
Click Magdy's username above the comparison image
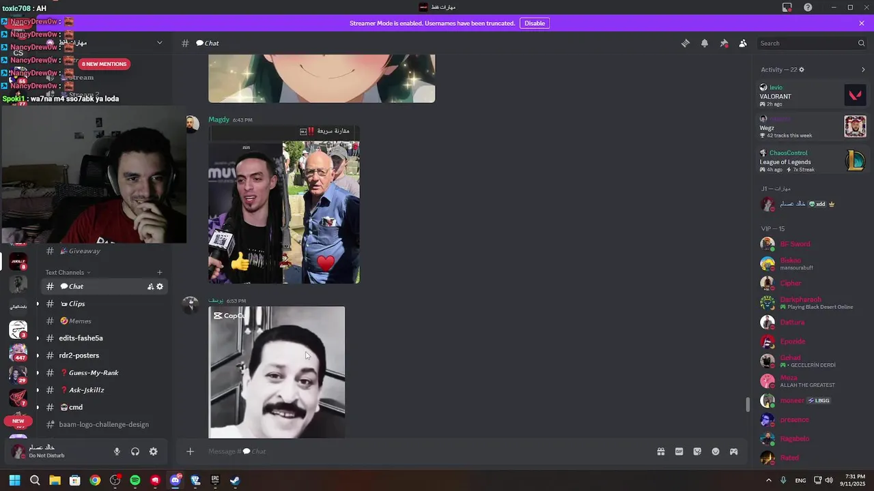pyautogui.click(x=218, y=119)
